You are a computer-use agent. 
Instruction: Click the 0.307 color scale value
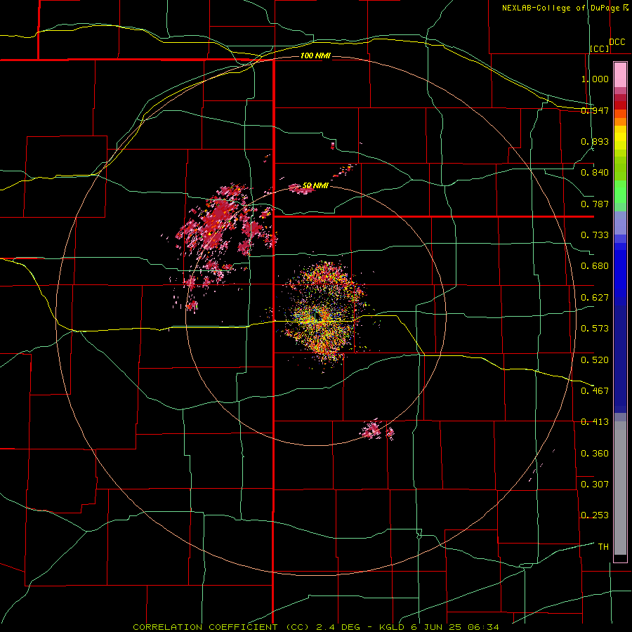[595, 485]
